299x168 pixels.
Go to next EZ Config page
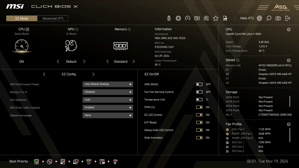coord(93,74)
